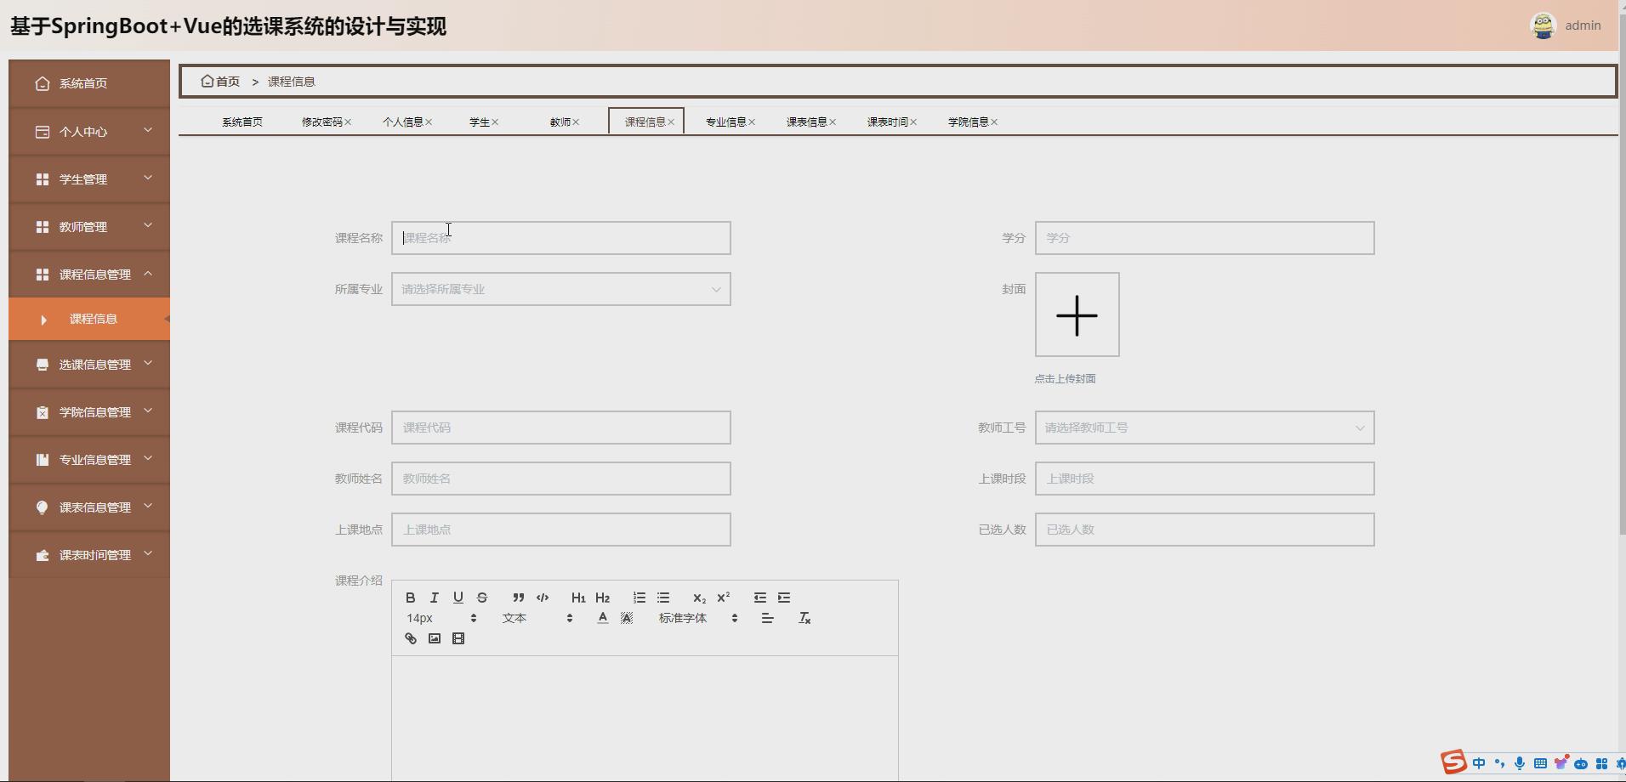
Task: Open the 教师工号 select dropdown
Action: (1205, 428)
